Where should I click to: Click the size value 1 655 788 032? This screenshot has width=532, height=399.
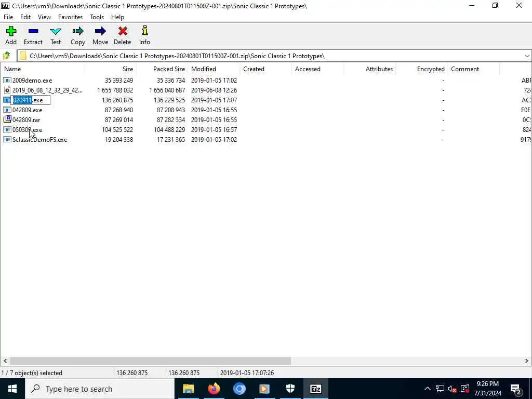click(x=115, y=90)
